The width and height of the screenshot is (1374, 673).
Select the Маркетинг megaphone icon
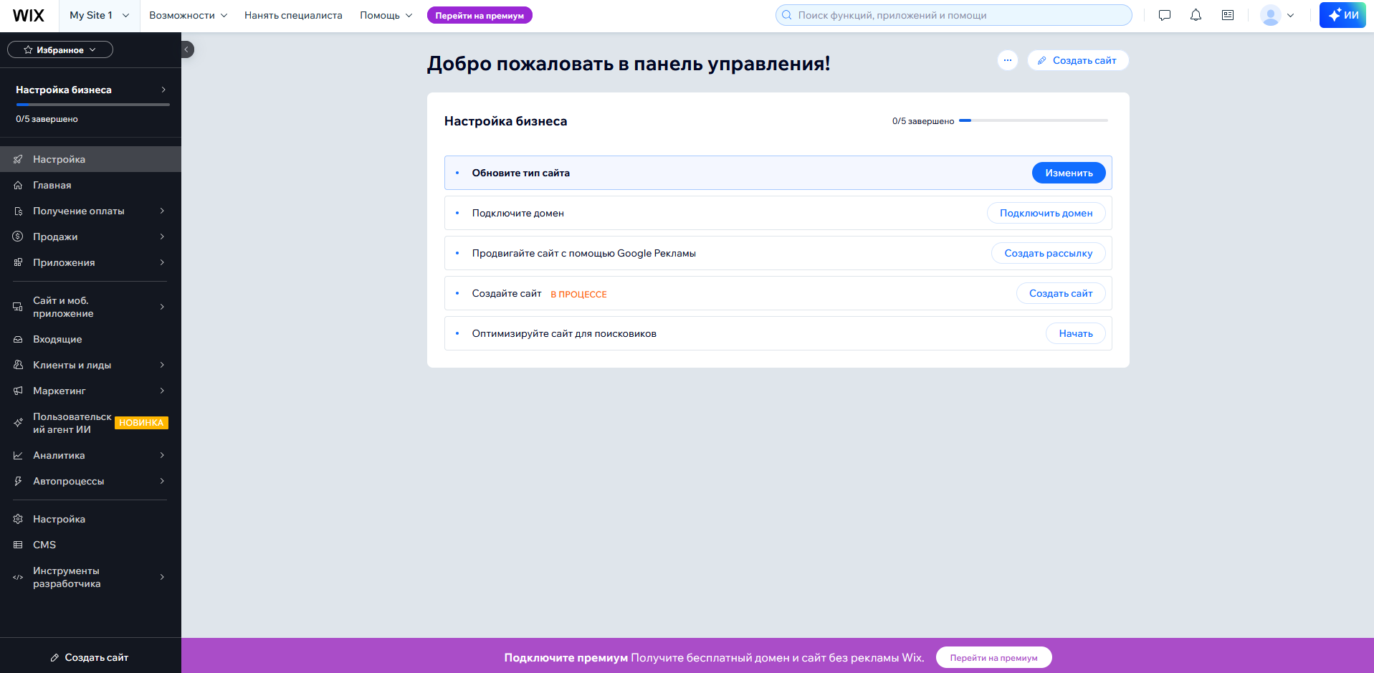tap(18, 391)
